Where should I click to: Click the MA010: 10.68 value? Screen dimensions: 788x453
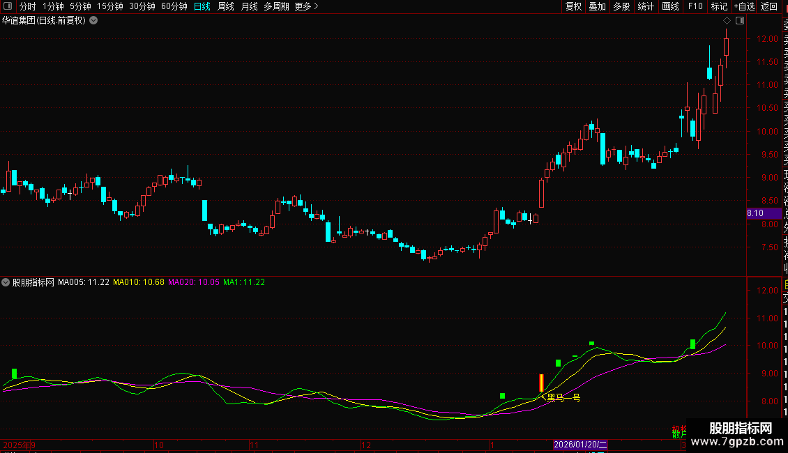point(139,282)
